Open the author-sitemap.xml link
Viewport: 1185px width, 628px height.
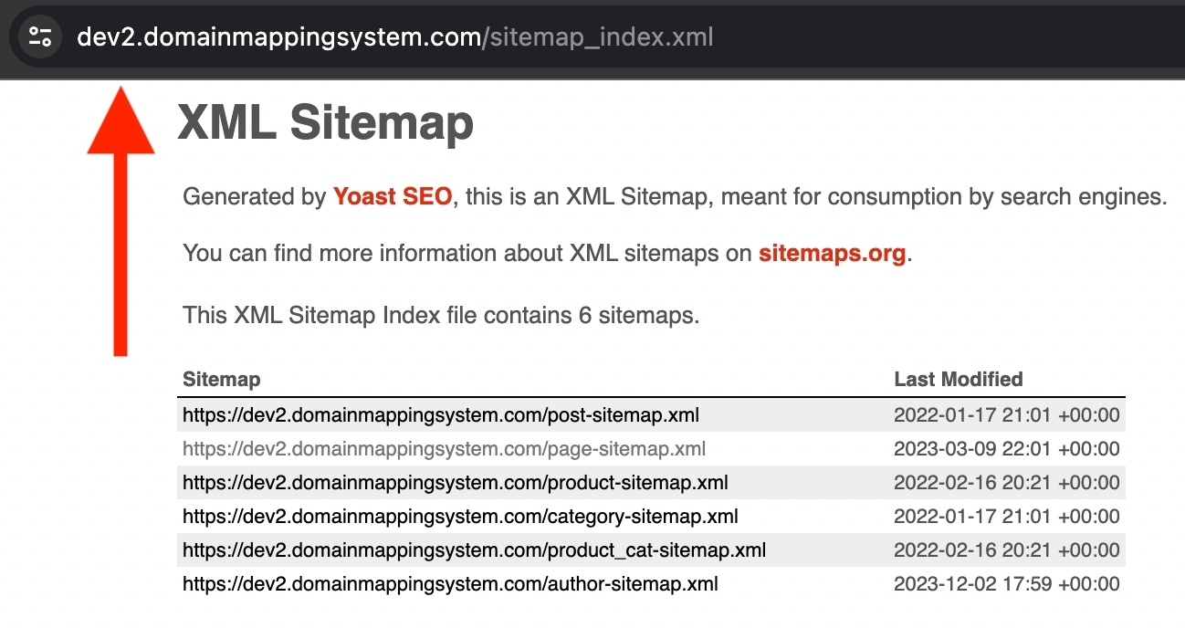point(450,584)
